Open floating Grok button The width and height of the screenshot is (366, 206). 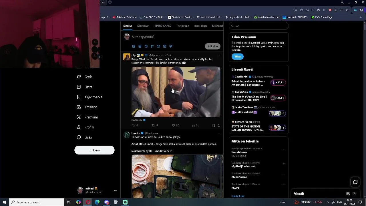(x=355, y=182)
